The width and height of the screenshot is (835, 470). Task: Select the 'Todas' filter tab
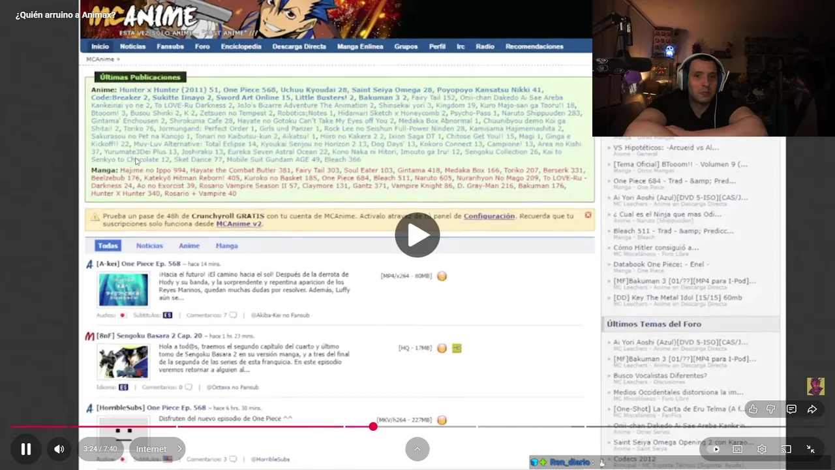108,245
